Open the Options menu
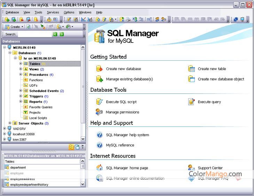254x196 pixels. (69, 12)
